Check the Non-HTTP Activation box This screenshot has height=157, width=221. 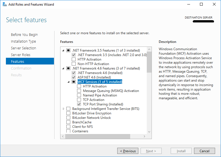(74, 64)
